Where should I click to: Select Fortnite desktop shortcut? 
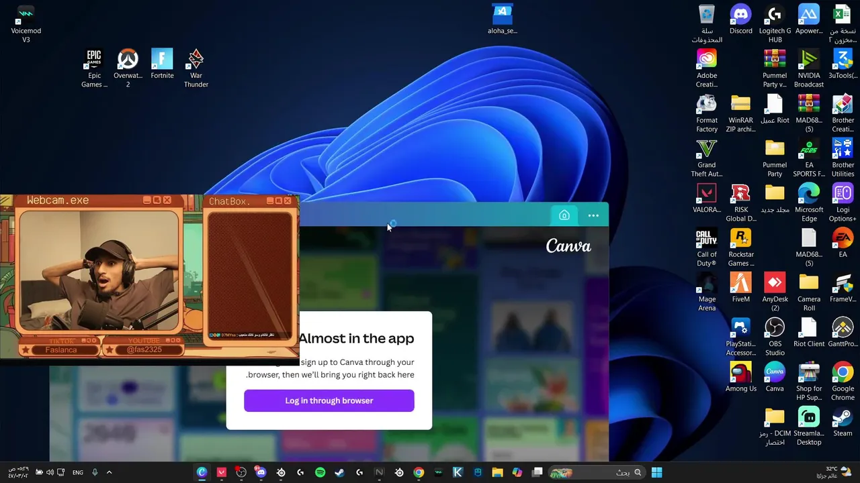point(162,64)
